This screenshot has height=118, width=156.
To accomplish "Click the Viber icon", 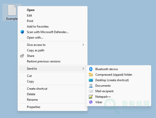I will point(91,102).
